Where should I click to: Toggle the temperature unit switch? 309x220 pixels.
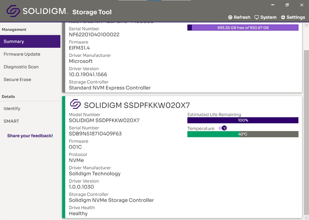tap(223, 128)
